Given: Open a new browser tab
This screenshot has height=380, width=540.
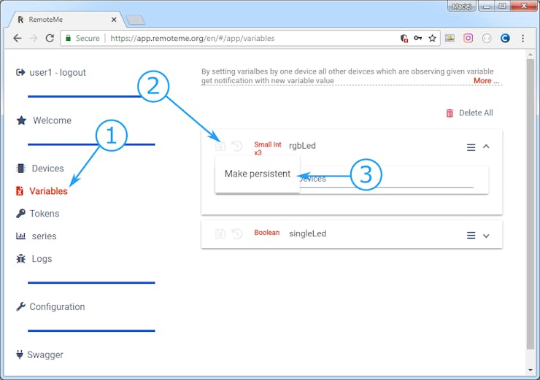Looking at the screenshot, I should (135, 20).
